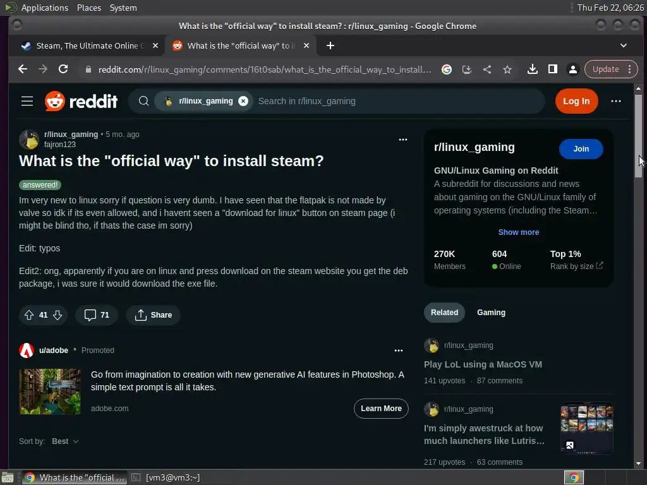647x485 pixels.
Task: Downvote the Steam install post
Action: point(57,315)
